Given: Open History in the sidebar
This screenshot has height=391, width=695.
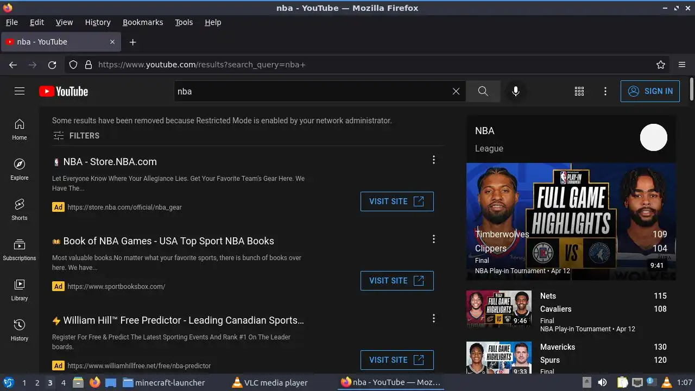Looking at the screenshot, I should 20,330.
